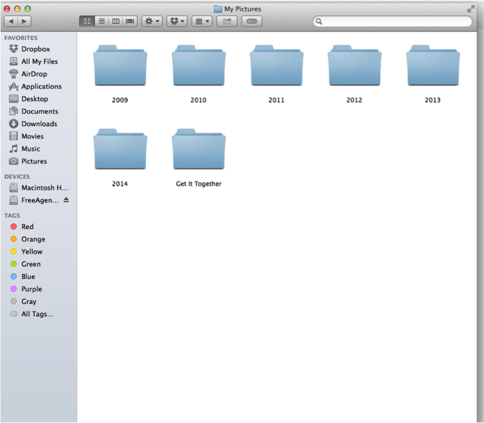The image size is (484, 423).
Task: Switch to column view
Action: pyautogui.click(x=116, y=21)
